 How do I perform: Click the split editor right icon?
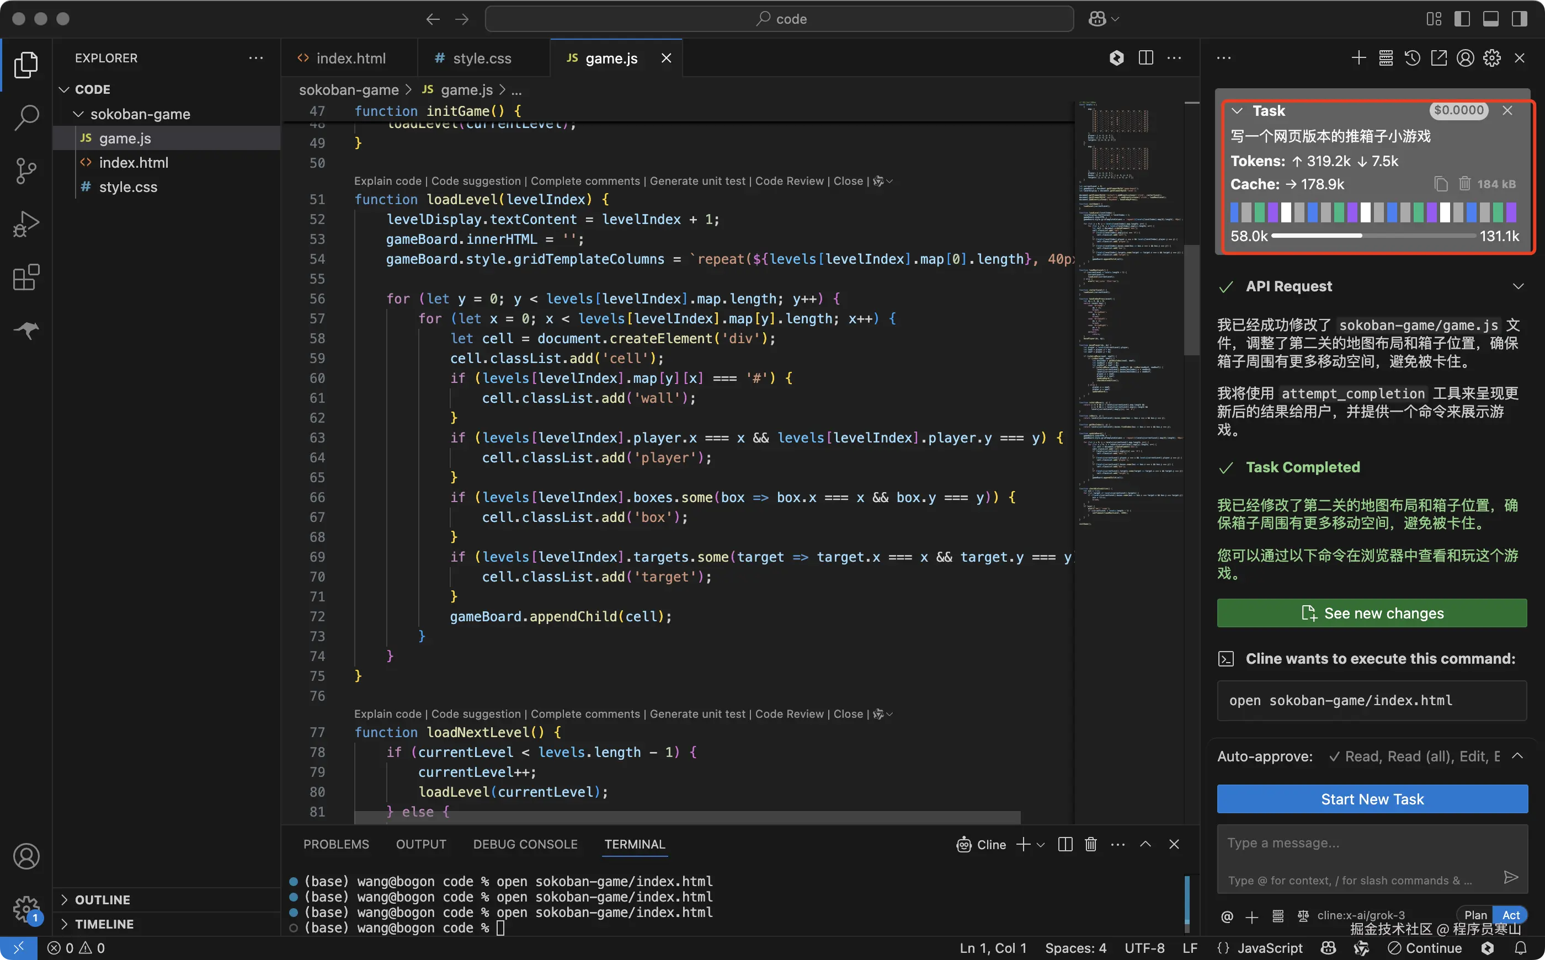click(1146, 58)
